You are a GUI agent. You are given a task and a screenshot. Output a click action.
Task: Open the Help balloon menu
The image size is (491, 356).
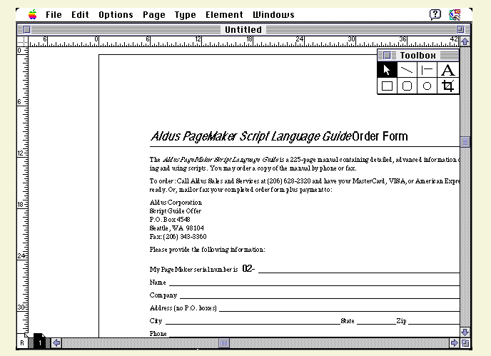(x=435, y=14)
